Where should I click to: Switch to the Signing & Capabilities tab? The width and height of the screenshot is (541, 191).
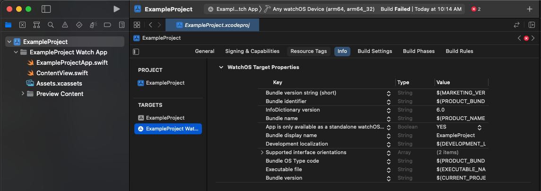coord(252,51)
